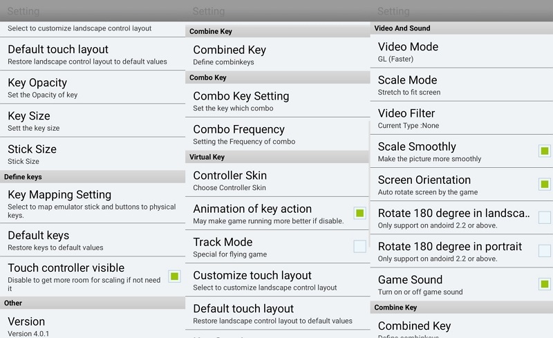553x338 pixels.
Task: Disable Animation of key action checkbox
Action: (359, 213)
